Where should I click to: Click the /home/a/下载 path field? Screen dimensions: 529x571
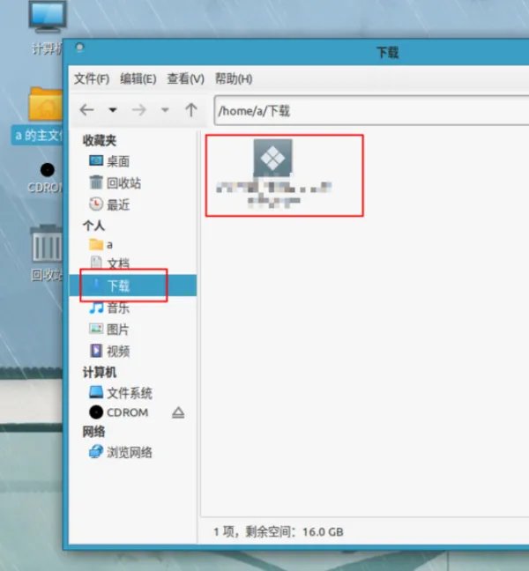(371, 111)
